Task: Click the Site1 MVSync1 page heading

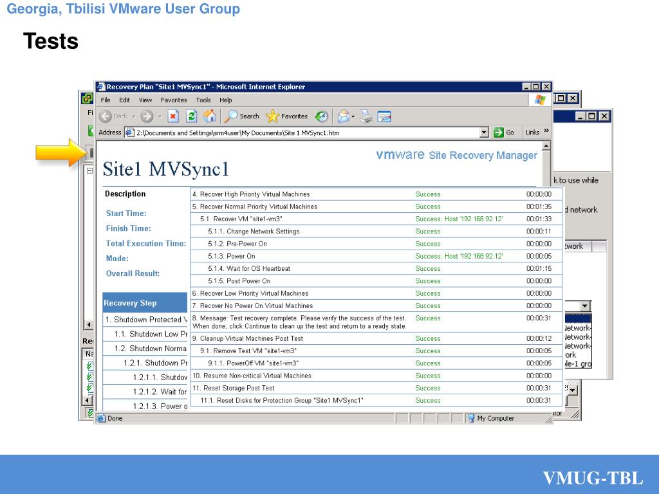Action: pyautogui.click(x=165, y=169)
